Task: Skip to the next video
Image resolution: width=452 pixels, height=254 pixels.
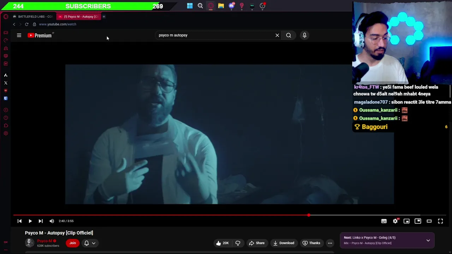Action: point(41,221)
